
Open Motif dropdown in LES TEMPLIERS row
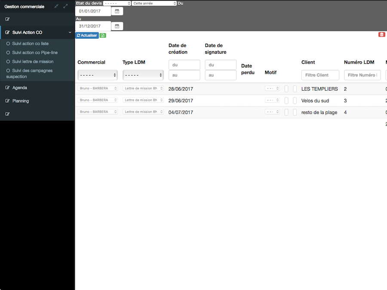(x=272, y=88)
